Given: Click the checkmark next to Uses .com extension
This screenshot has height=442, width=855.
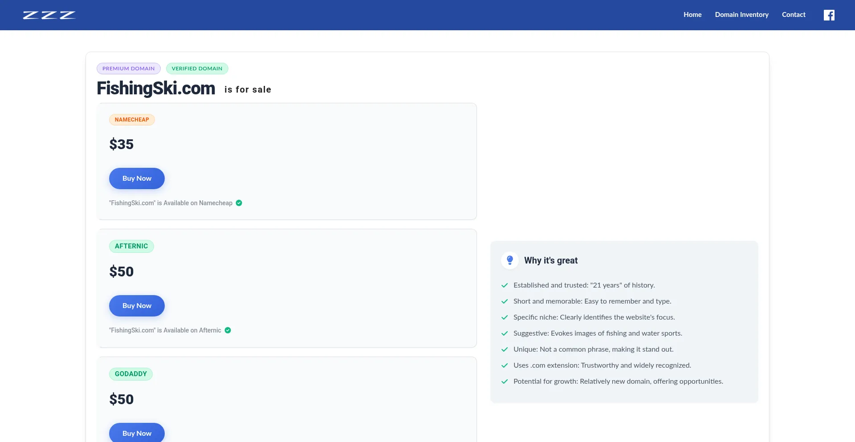Looking at the screenshot, I should pos(505,365).
